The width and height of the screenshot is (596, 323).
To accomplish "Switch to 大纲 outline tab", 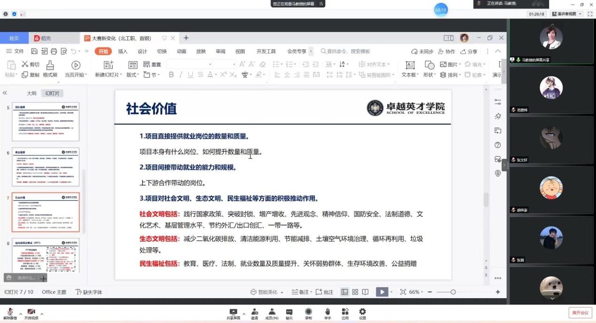I will (31, 93).
